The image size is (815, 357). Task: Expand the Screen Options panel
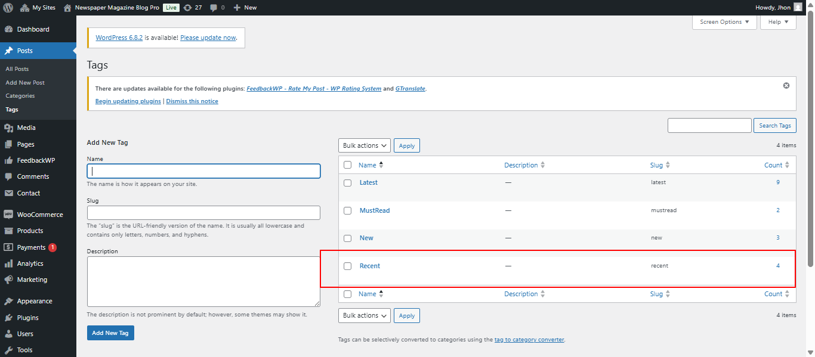[724, 22]
